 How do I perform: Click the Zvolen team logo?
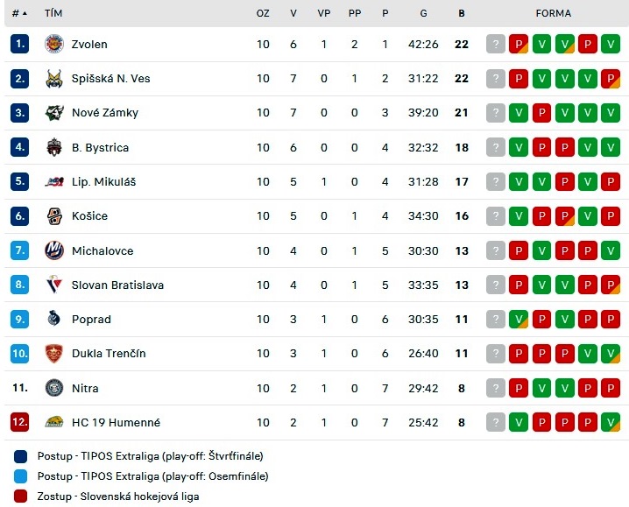(x=54, y=44)
